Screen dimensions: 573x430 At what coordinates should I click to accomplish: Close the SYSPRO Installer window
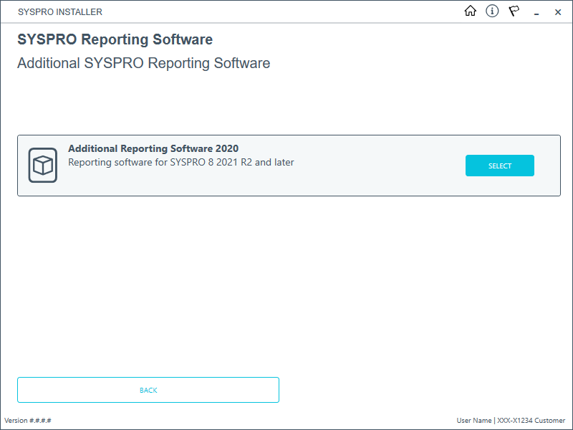point(558,12)
